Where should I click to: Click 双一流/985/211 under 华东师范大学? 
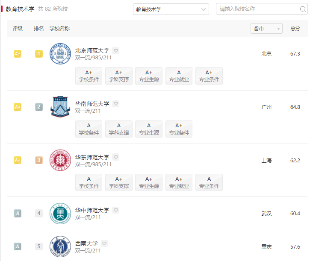click(x=93, y=164)
